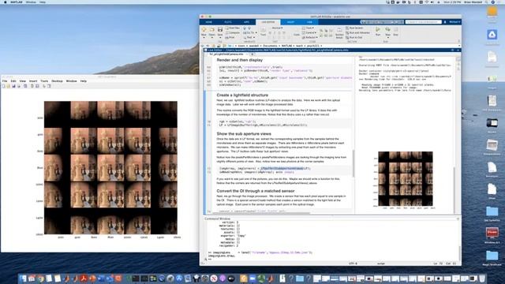Open the Find dropdown in Navigate group
Screen dimensions: 505x284
tap(249, 37)
